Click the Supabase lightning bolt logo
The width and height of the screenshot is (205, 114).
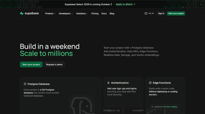[x=22, y=13]
